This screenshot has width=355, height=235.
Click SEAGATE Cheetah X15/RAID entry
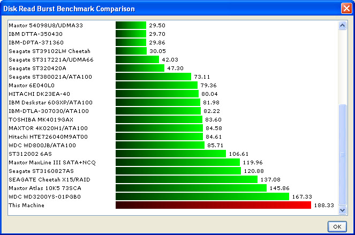pos(49,180)
